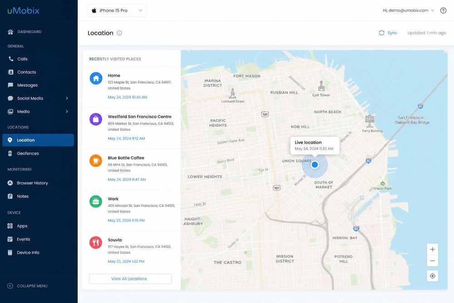Zoom out on the map
454x303 pixels.
point(432,261)
